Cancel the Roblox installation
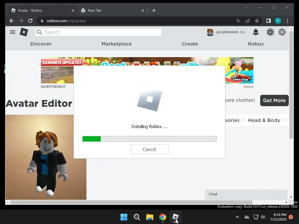The width and height of the screenshot is (299, 224). tap(149, 149)
